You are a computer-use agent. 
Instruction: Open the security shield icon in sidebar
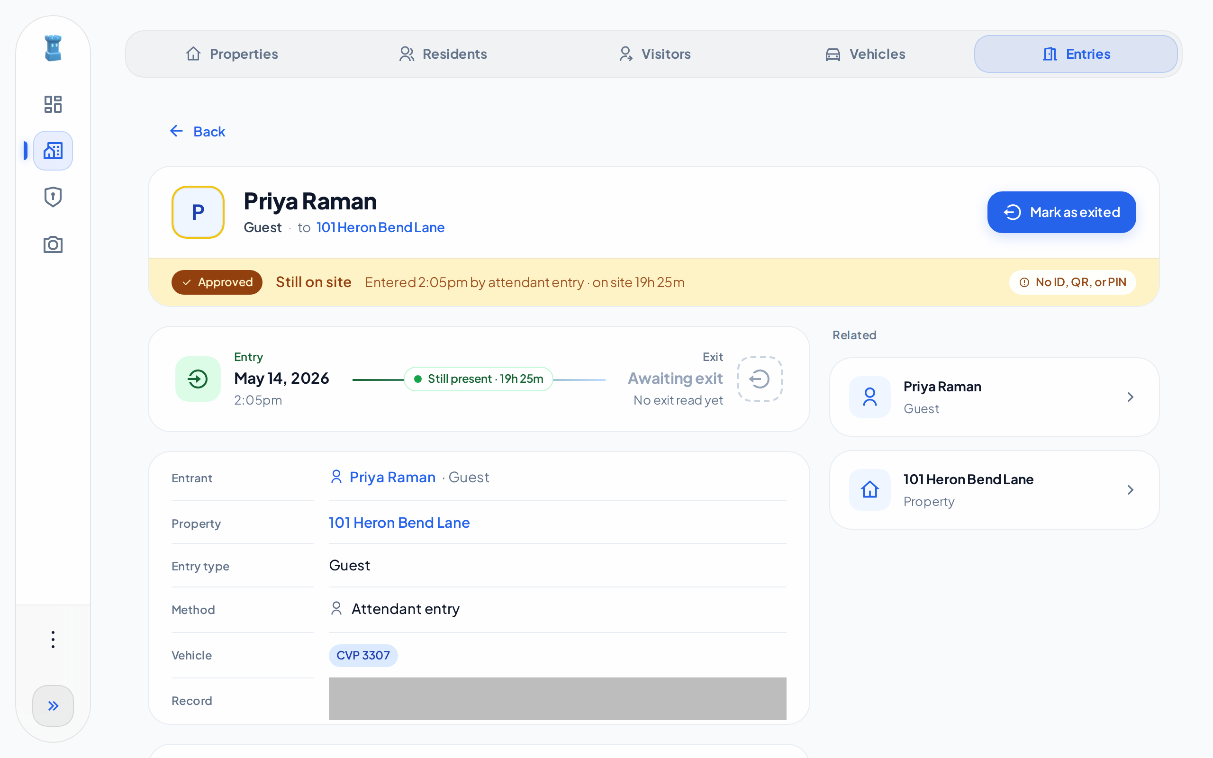tap(53, 197)
